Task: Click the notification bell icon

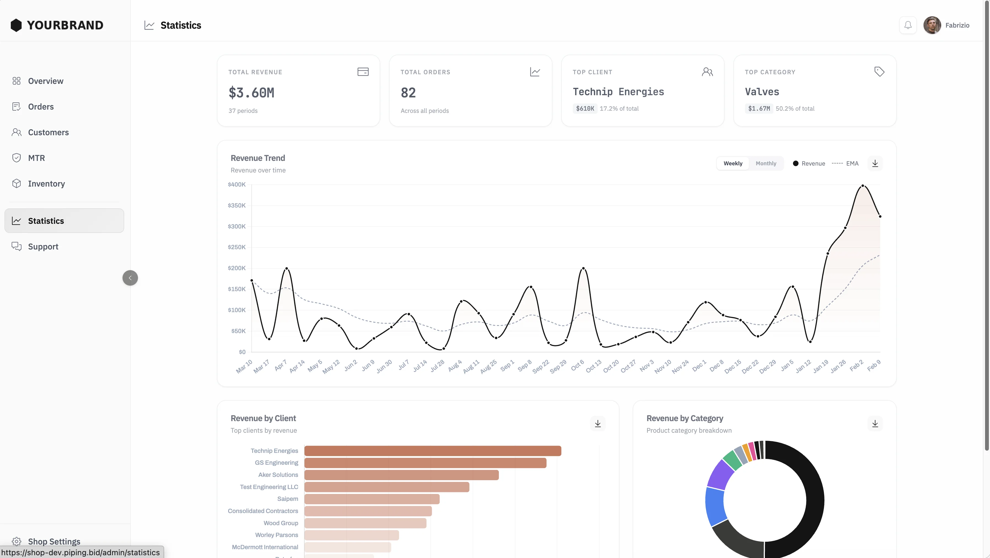Action: click(x=908, y=25)
